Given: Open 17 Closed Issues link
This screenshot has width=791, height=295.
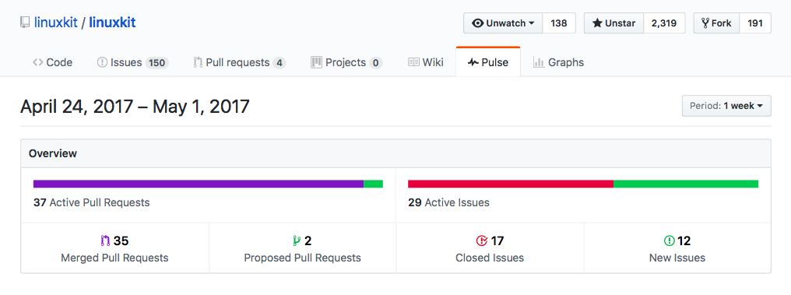Looking at the screenshot, I should (x=490, y=249).
